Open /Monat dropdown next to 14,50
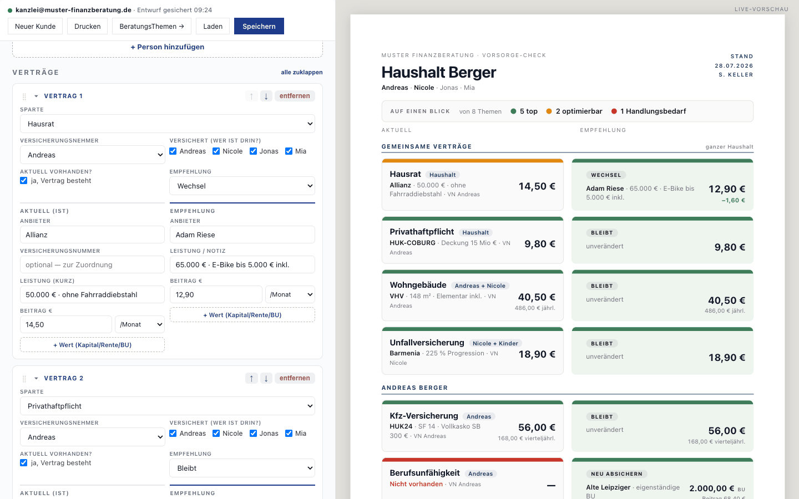 [140, 324]
